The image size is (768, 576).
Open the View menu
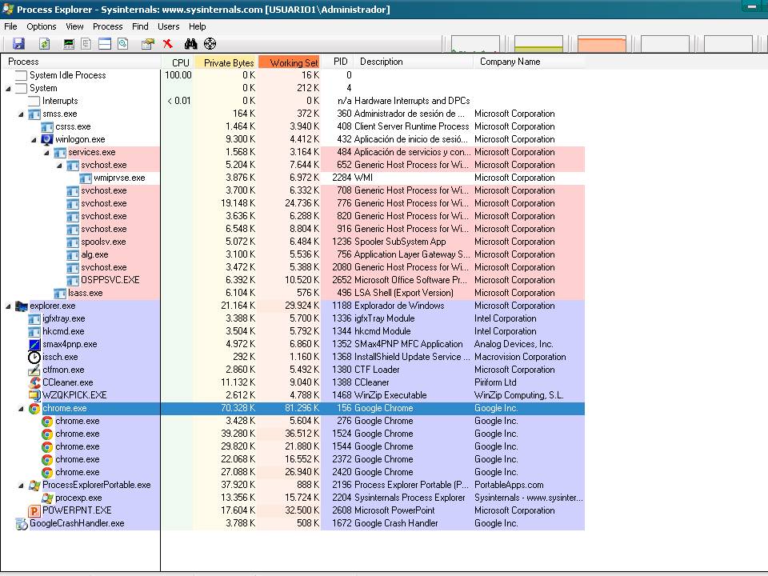coord(74,26)
